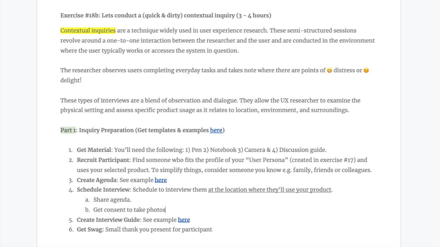
Task: Place cursor in 'Get Material' list item
Action: [202, 150]
